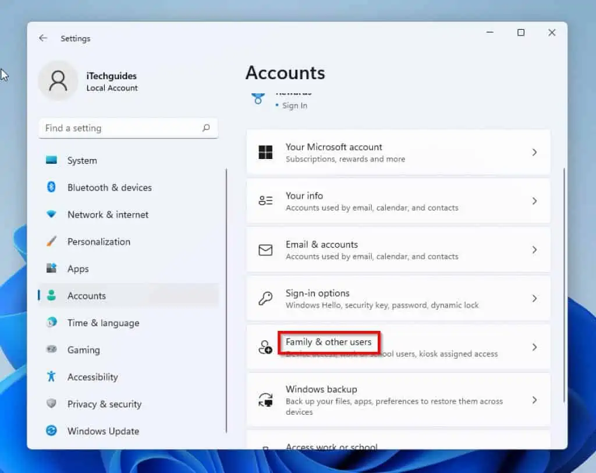Screen dimensions: 596x473
Task: Open the Gaming settings category
Action: [83, 350]
